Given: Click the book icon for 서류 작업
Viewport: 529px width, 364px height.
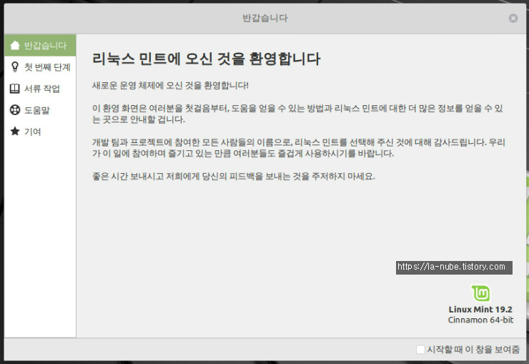Looking at the screenshot, I should tap(14, 89).
